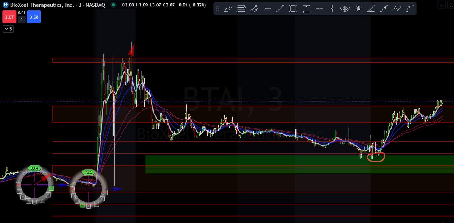This screenshot has height=223, width=454.
Task: Click the 33.4 green value label
Action: [35, 168]
